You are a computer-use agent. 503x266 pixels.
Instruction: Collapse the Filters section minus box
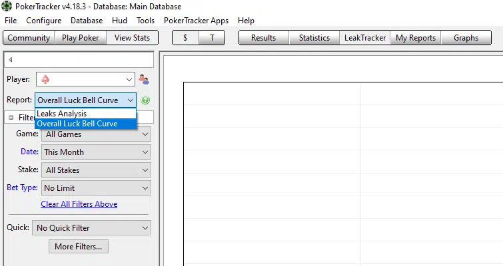point(11,118)
